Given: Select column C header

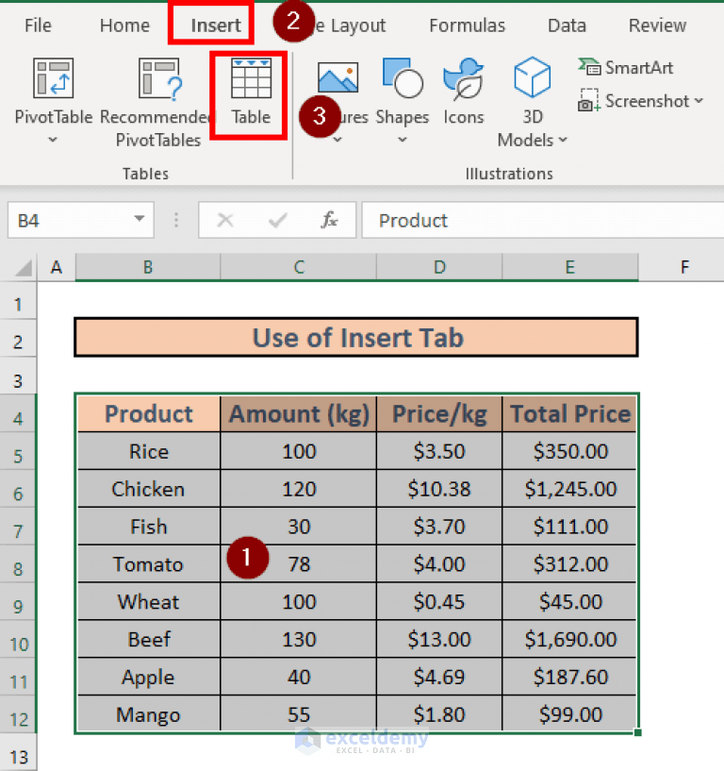Looking at the screenshot, I should [x=299, y=267].
